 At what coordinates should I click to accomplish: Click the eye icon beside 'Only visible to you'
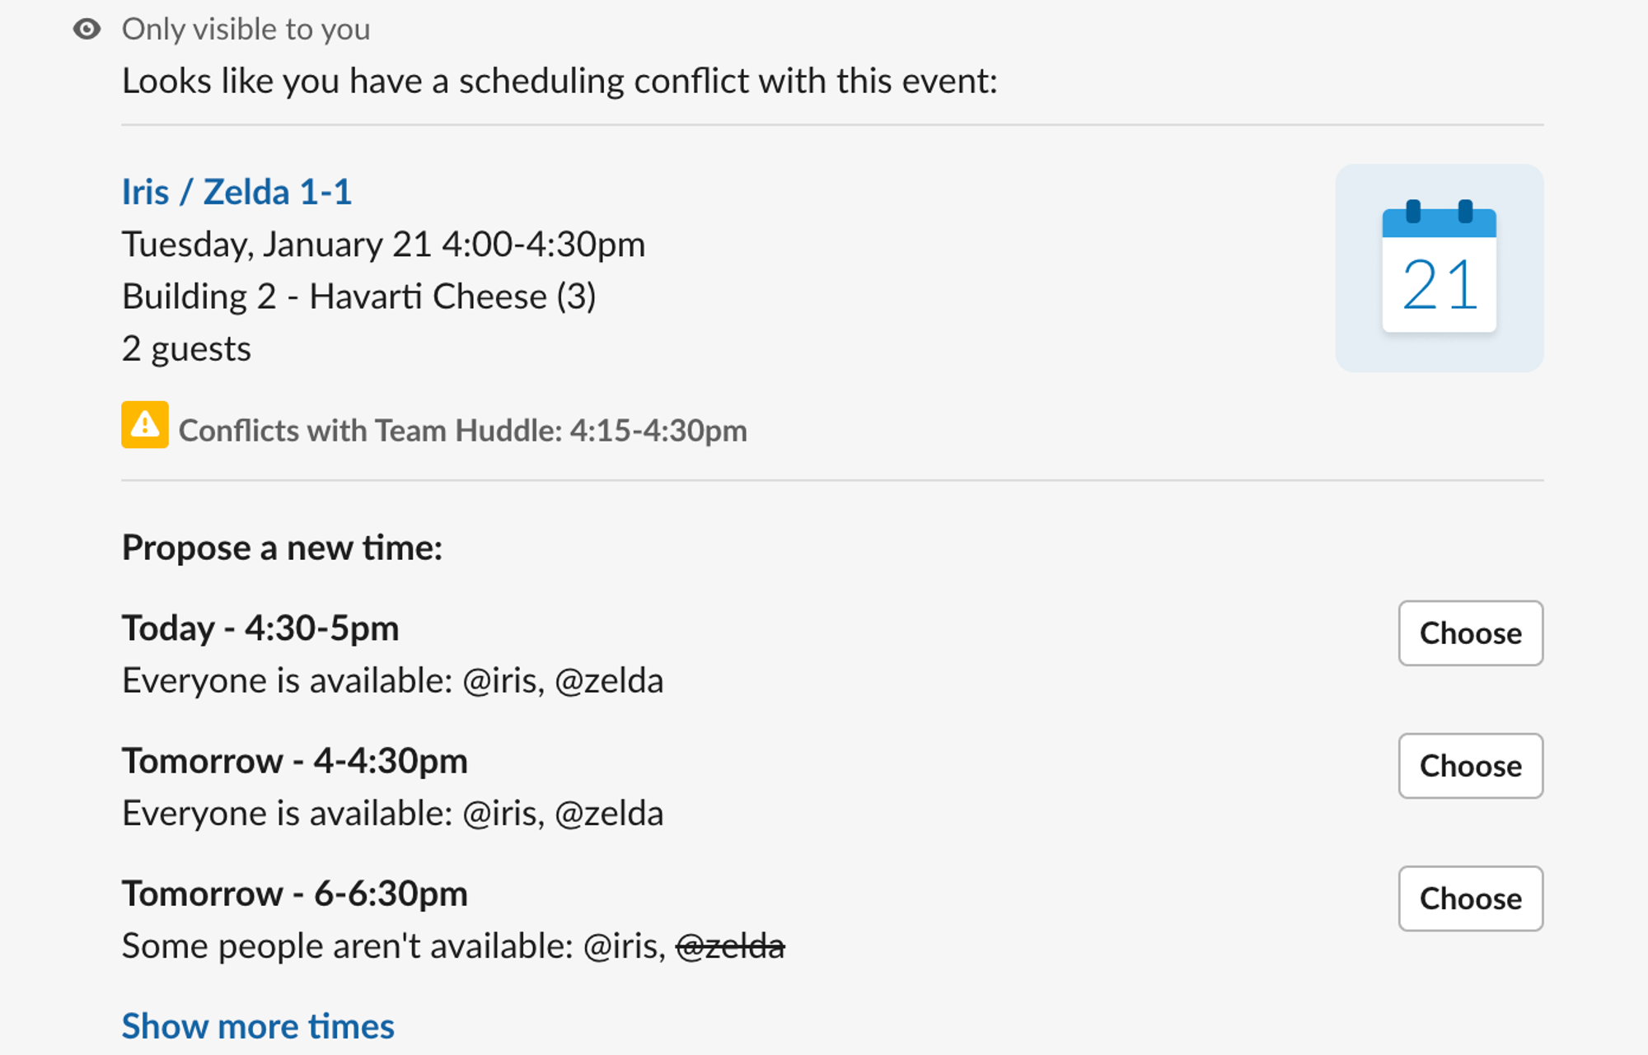87,29
